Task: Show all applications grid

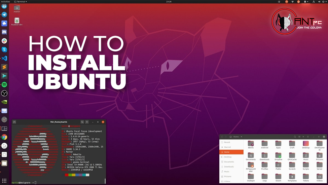Action: click(4, 180)
